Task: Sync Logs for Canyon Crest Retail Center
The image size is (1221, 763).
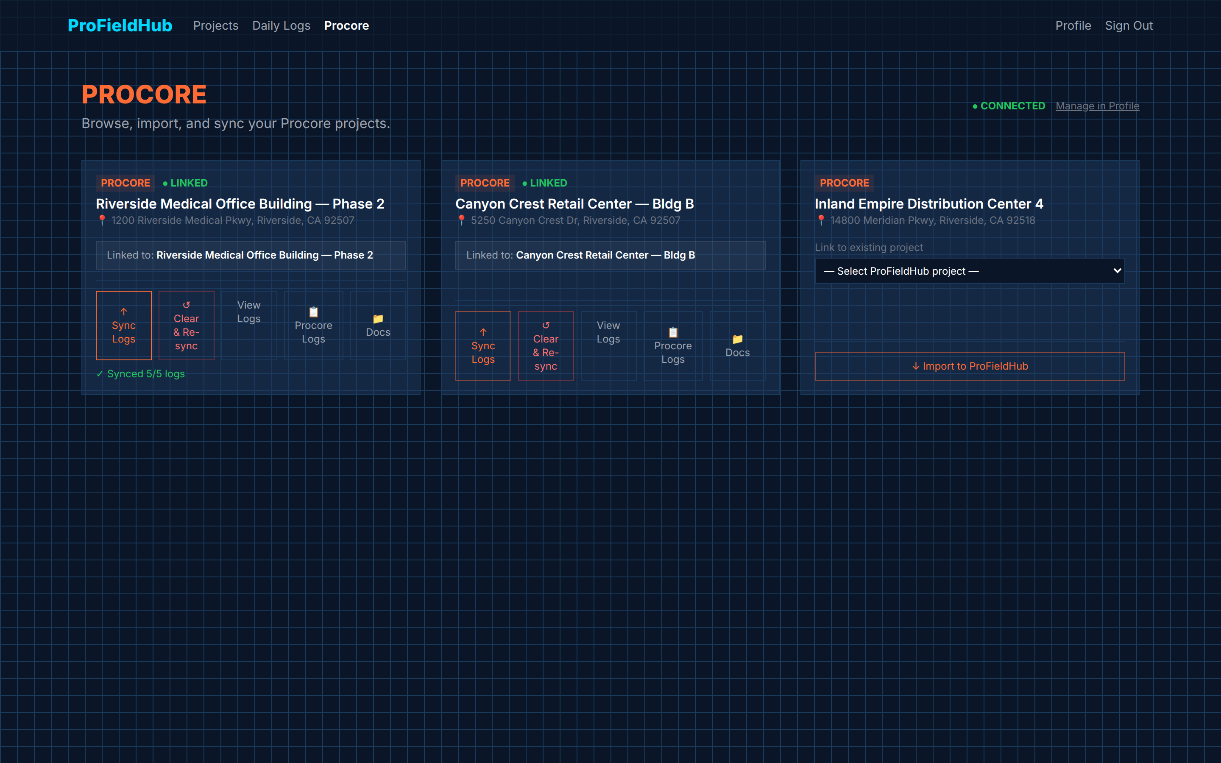Action: pos(483,345)
